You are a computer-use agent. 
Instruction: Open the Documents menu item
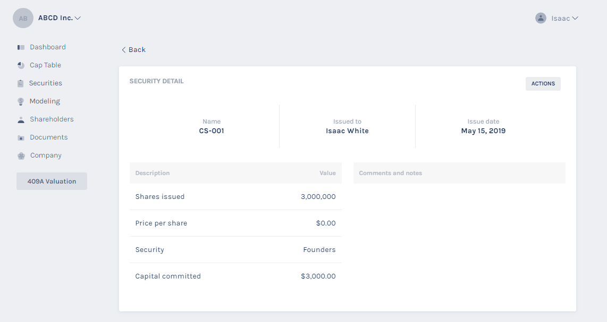(48, 137)
